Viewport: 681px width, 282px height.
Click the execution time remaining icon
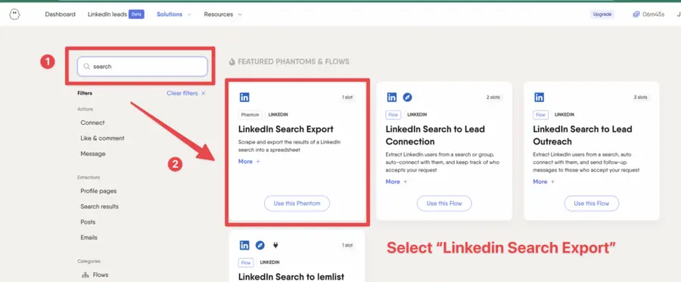pos(636,14)
